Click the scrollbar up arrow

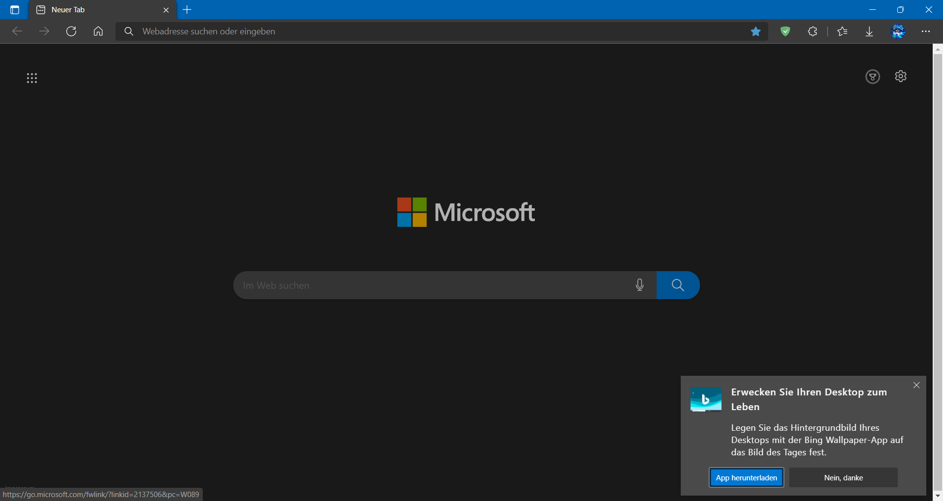[x=938, y=49]
